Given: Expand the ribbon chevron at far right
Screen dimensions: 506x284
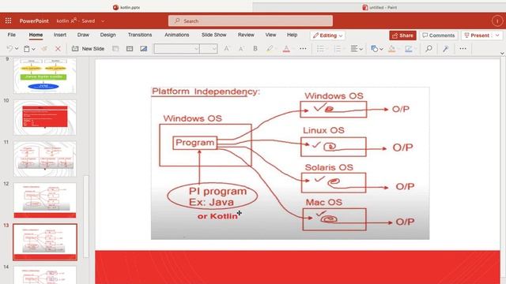Looking at the screenshot, I should pos(502,53).
